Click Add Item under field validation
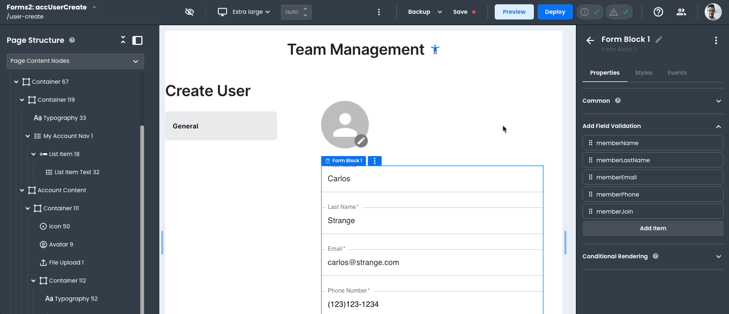 tap(653, 228)
